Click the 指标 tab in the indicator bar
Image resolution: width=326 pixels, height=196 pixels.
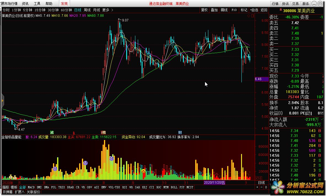point(6,187)
